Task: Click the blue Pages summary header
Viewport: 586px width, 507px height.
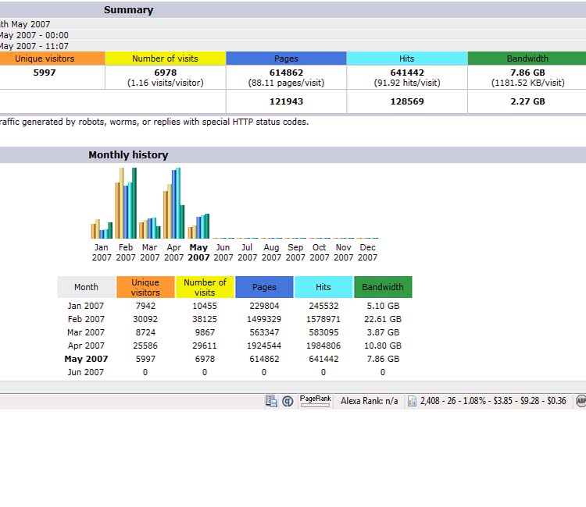Action: pyautogui.click(x=286, y=58)
